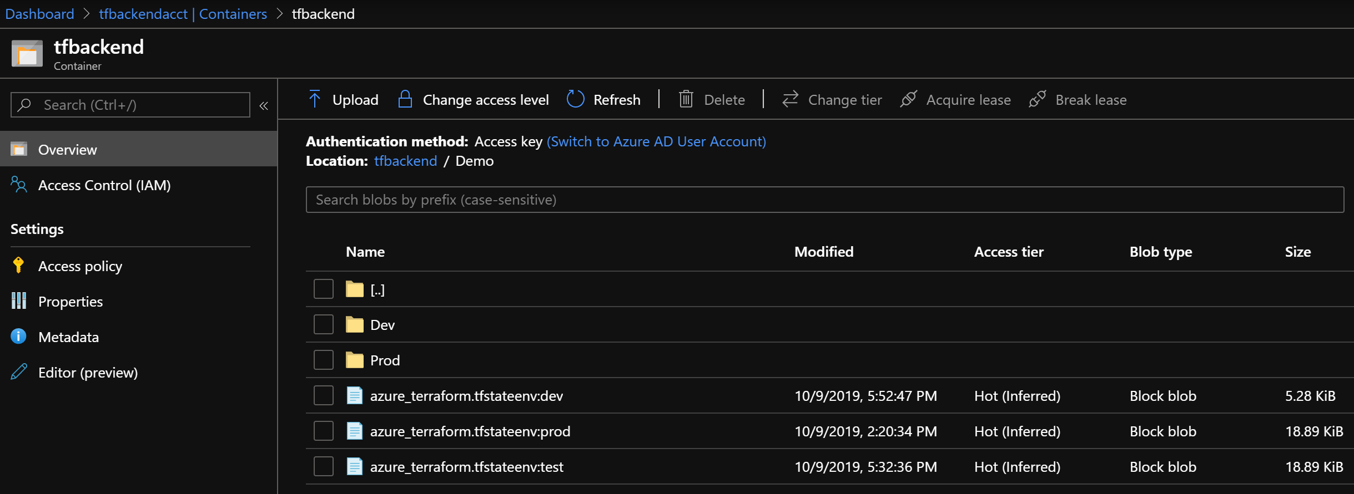The width and height of the screenshot is (1354, 494).
Task: Open the Access policy settings
Action: point(80,266)
